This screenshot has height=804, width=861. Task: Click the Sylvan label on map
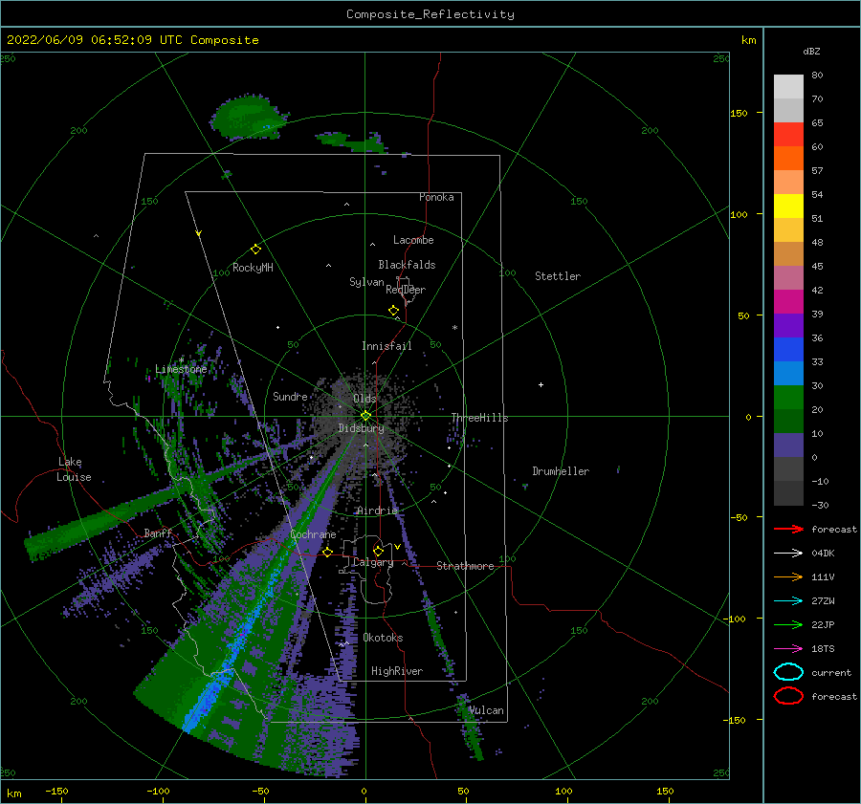coord(366,282)
